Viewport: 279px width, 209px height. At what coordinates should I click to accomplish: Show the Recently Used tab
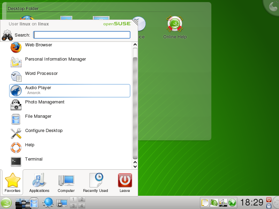[x=96, y=183]
